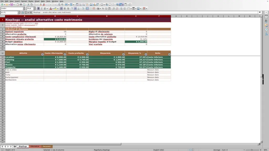This screenshot has width=269, height=151.
Task: Click the Print icon in toolbar
Action: [x=21, y=4]
